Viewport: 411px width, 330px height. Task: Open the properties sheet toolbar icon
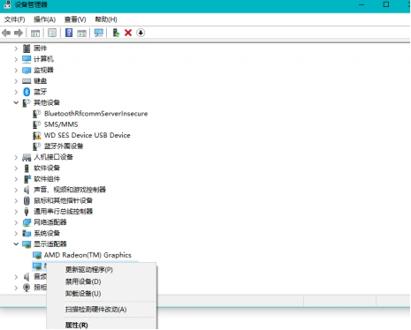(52, 33)
